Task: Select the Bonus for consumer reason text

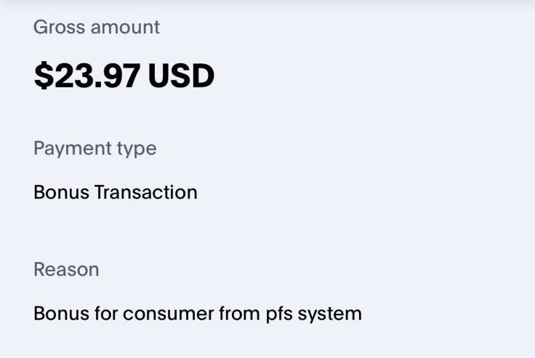Action: tap(197, 314)
